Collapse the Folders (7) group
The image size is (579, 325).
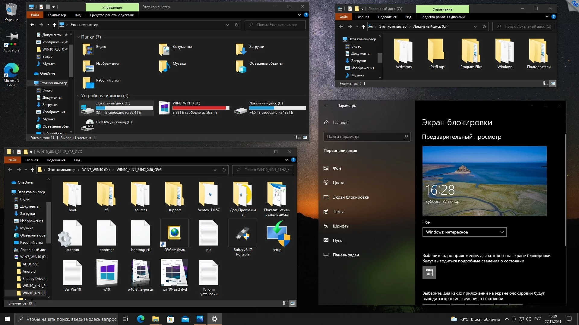[78, 37]
